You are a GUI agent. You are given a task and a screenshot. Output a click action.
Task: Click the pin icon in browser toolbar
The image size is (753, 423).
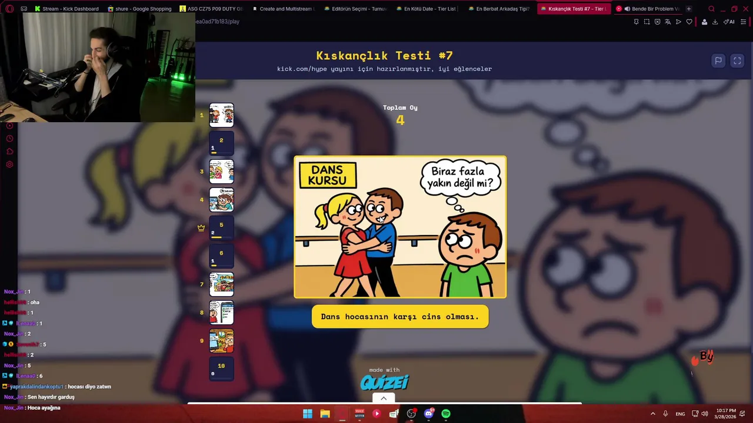point(636,22)
